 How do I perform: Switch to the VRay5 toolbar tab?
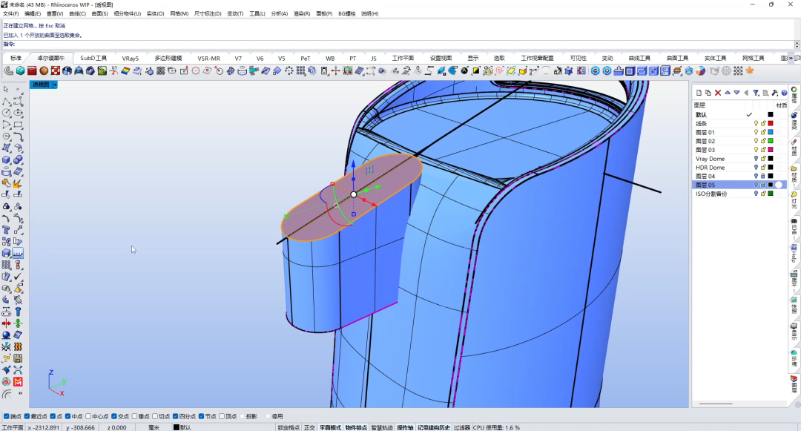coord(131,58)
